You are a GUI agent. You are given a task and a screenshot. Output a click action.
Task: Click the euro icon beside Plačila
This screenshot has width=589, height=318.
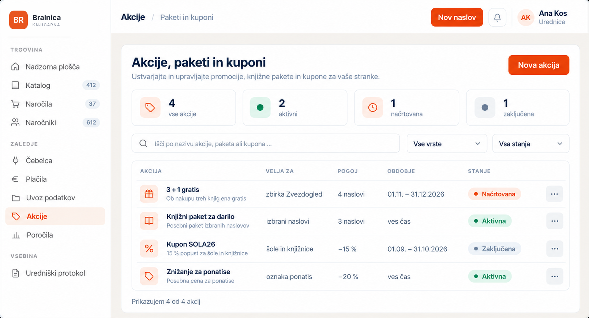click(x=15, y=179)
